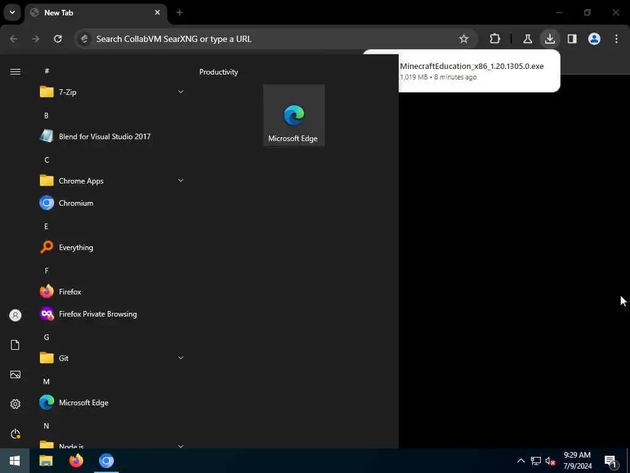Open the Chrome Apps folder

[x=112, y=181]
